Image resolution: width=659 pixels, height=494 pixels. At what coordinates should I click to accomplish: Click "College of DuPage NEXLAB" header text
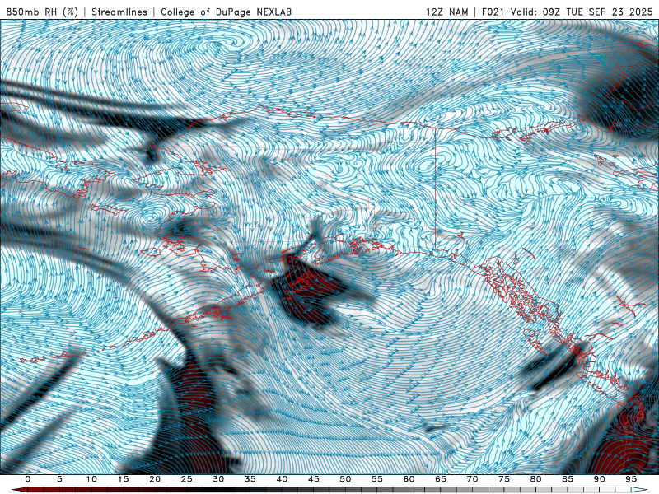(226, 12)
